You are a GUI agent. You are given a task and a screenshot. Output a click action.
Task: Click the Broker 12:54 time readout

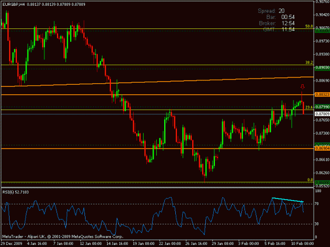click(x=277, y=23)
